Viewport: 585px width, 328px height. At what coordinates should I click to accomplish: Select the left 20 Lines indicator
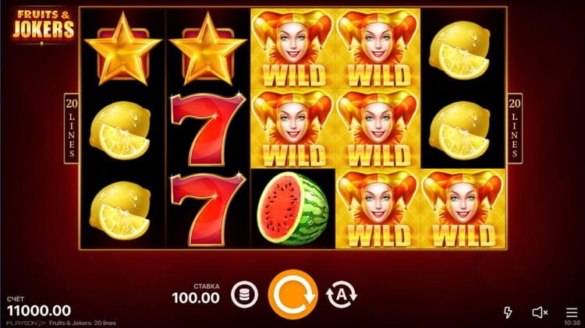click(71, 129)
